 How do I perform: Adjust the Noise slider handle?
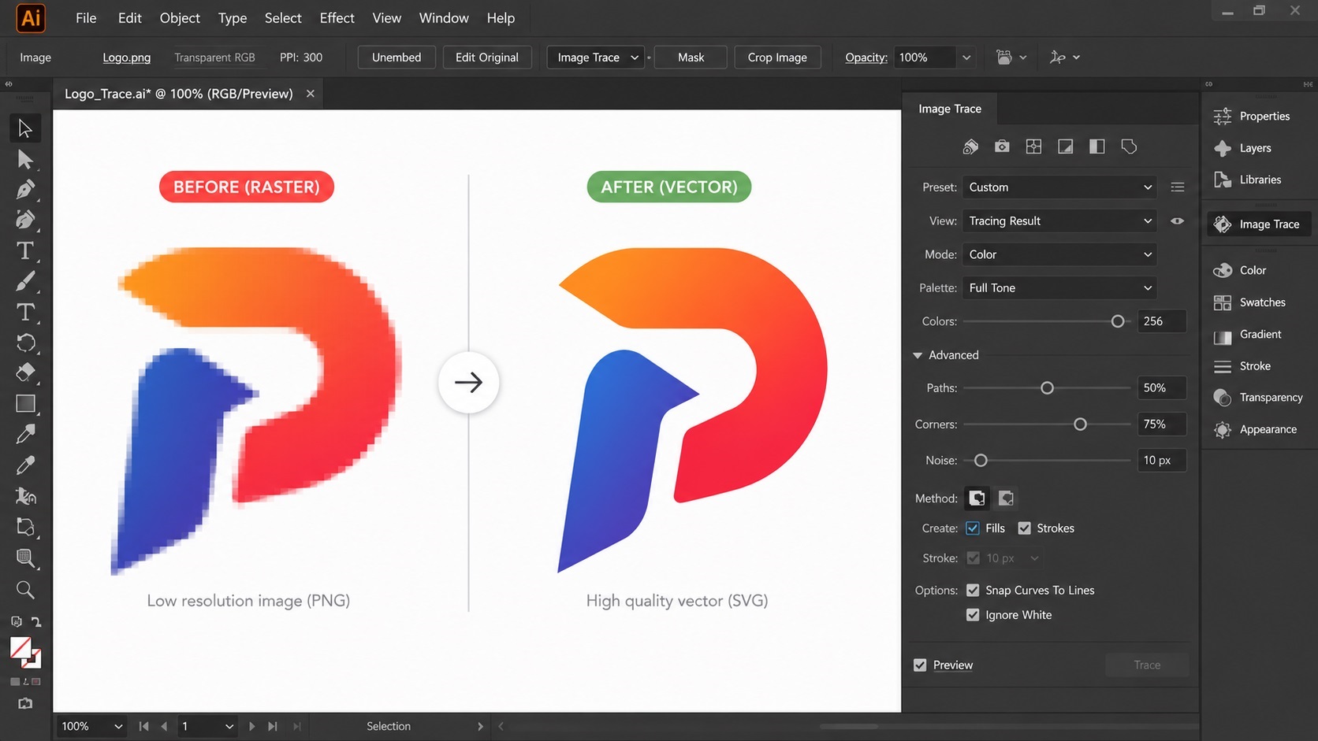pos(981,461)
